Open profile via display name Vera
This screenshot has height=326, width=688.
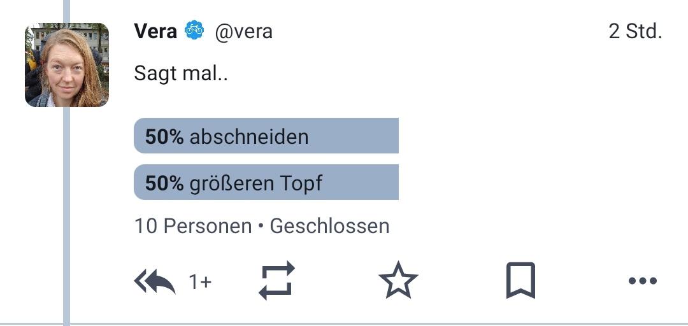pyautogui.click(x=156, y=31)
